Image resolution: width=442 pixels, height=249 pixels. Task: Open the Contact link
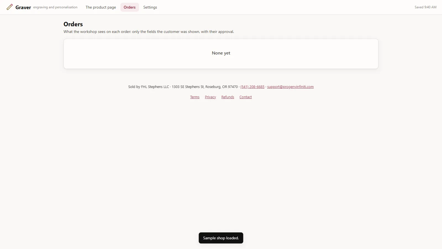tap(246, 97)
